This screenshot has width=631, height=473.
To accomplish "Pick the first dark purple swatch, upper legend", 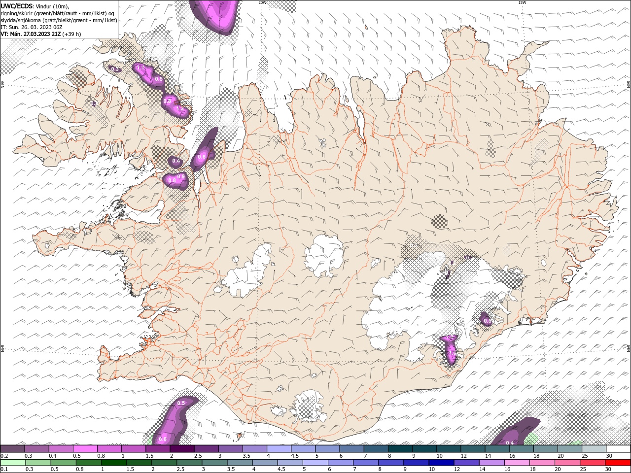I will tap(12, 449).
